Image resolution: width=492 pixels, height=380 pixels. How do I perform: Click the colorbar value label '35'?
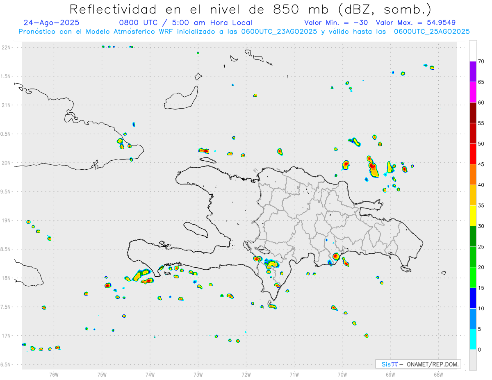[481, 205]
